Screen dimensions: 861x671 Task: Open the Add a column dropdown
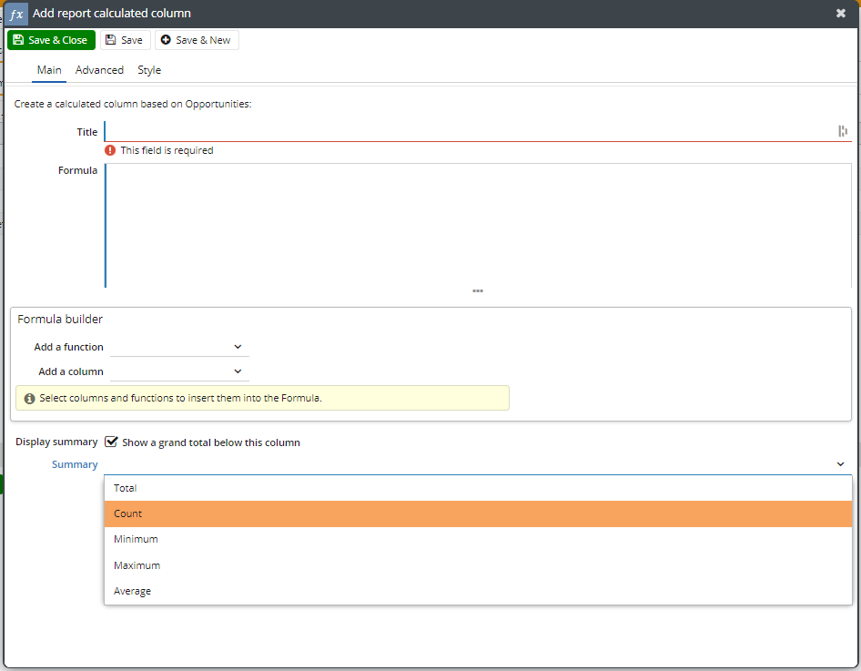click(x=178, y=371)
